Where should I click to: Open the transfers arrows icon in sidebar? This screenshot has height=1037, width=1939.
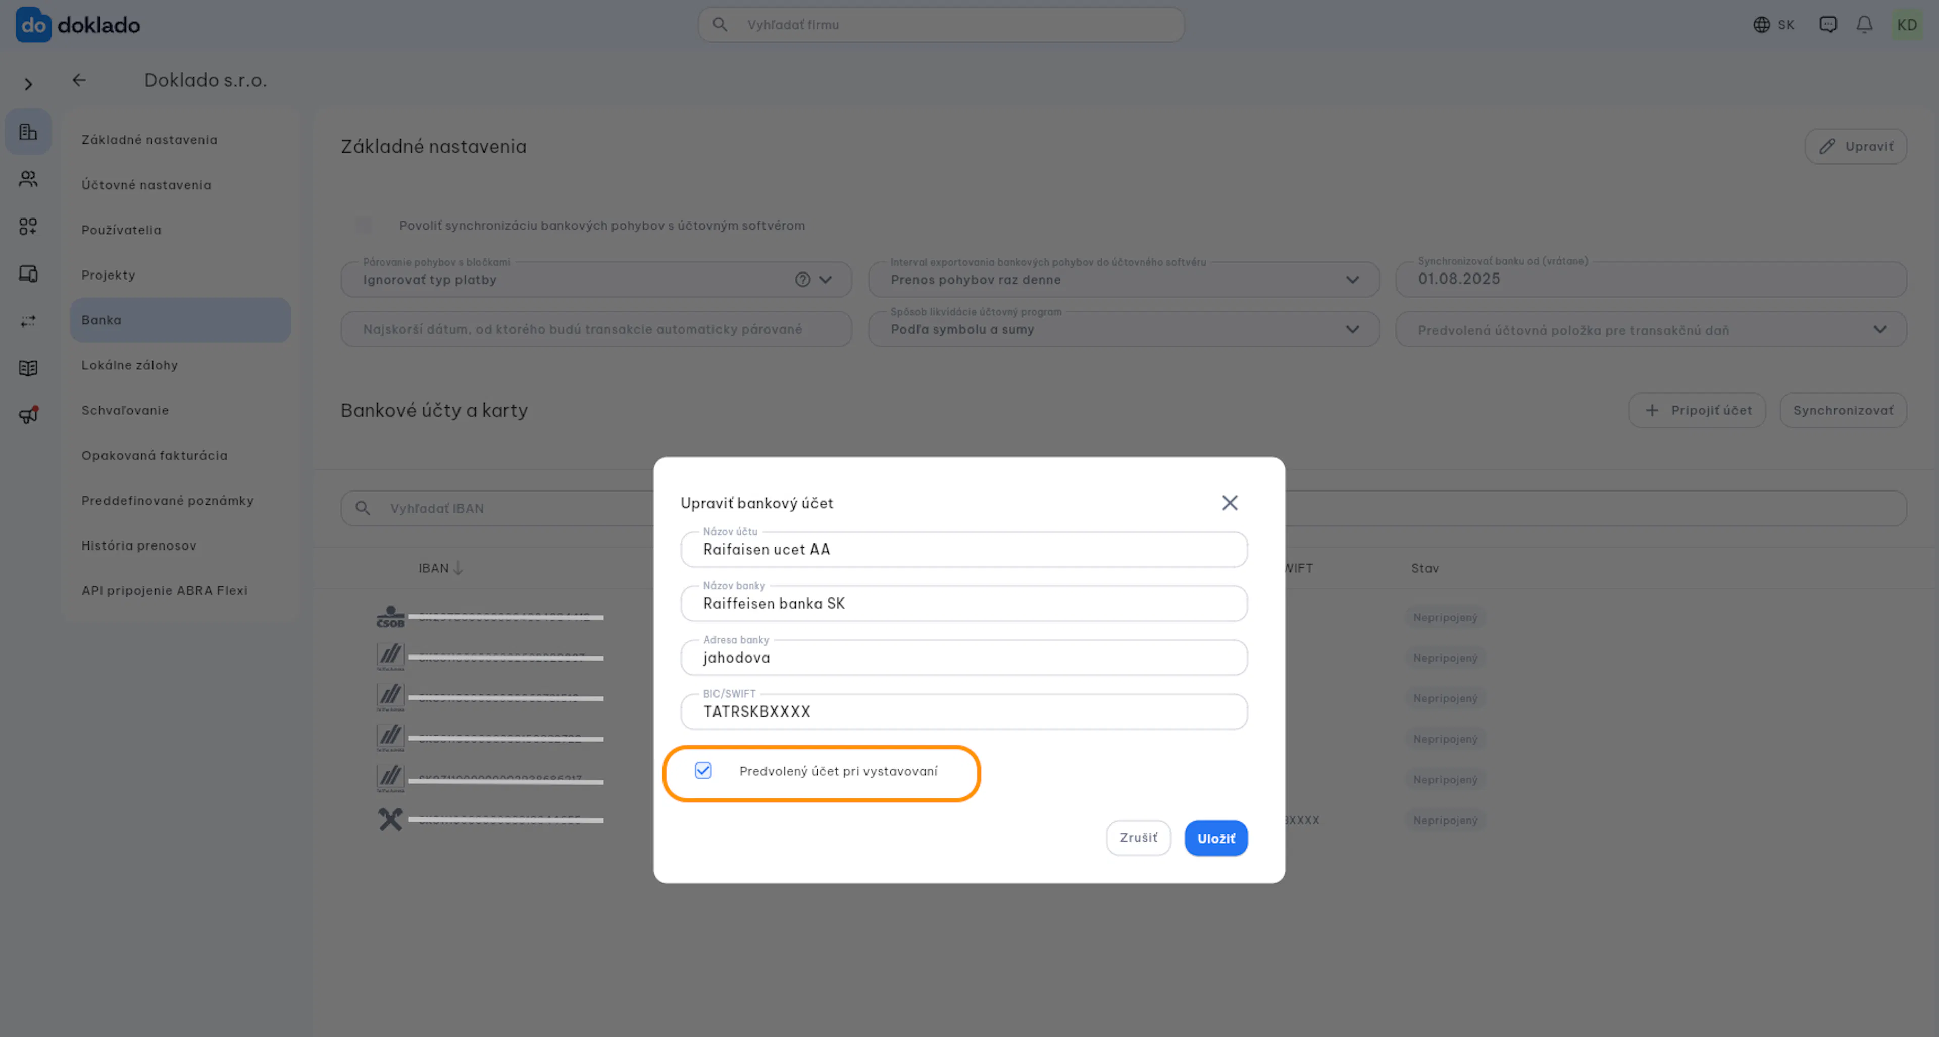pyautogui.click(x=29, y=321)
